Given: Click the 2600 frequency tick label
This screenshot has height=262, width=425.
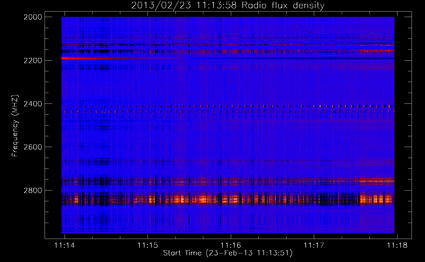Looking at the screenshot, I should click(x=33, y=147).
